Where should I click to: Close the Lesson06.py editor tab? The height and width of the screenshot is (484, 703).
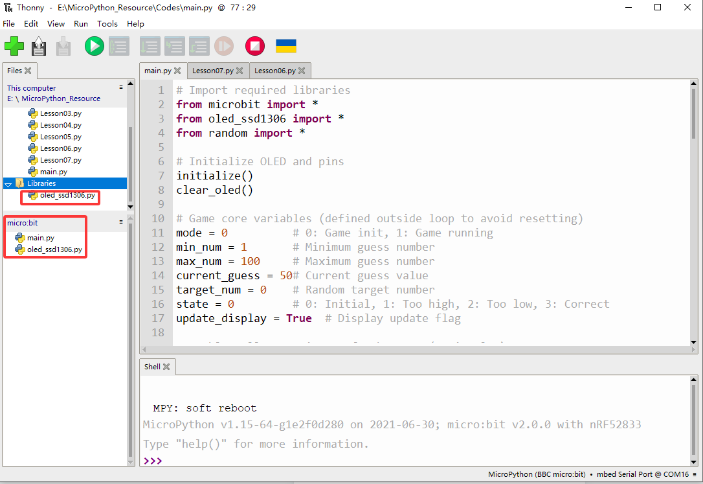[x=302, y=71]
